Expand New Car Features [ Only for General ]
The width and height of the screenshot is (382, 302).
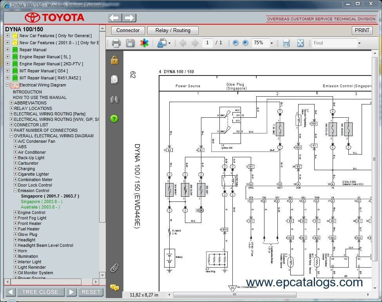[7, 36]
